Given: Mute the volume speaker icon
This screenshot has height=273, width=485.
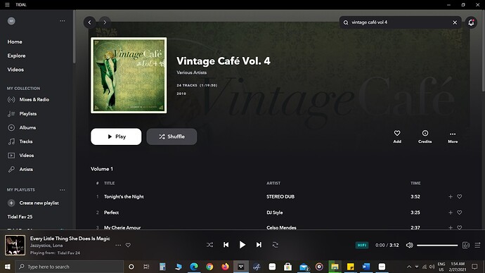Looking at the screenshot, I should [x=410, y=245].
